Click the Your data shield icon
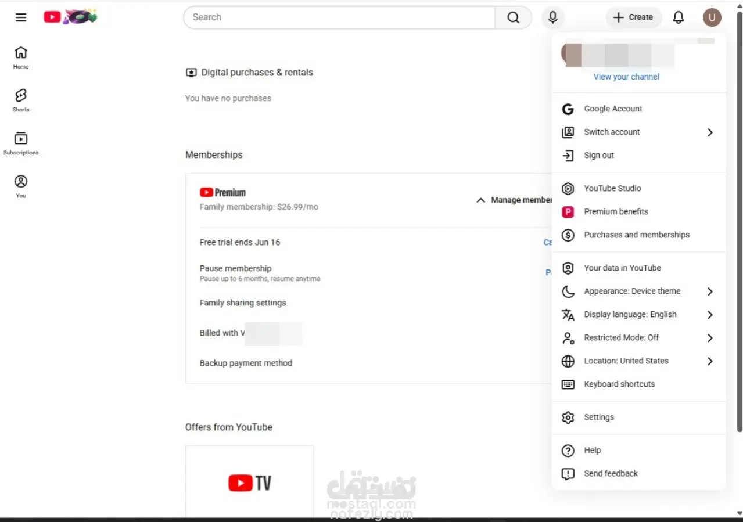This screenshot has height=522, width=743. [568, 268]
